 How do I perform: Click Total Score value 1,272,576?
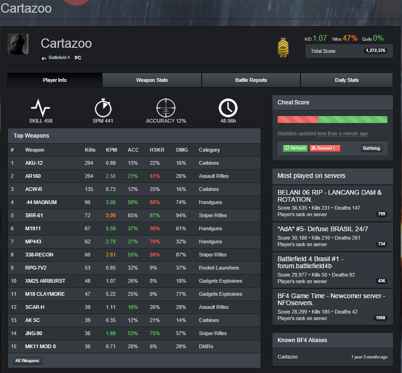pyautogui.click(x=375, y=51)
